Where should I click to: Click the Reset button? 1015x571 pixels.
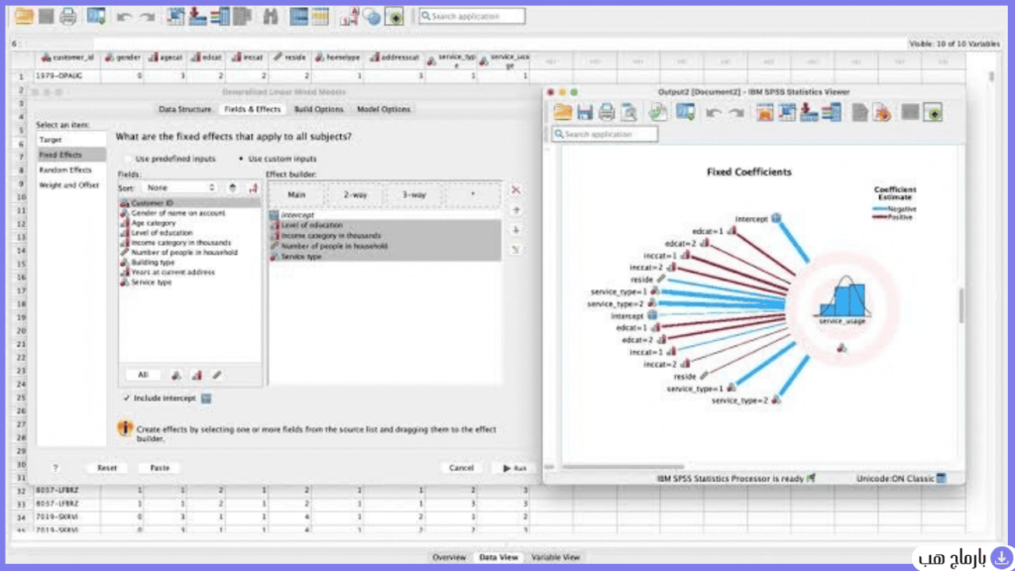tap(107, 468)
